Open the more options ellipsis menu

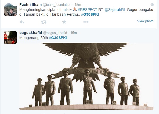(86, 22)
